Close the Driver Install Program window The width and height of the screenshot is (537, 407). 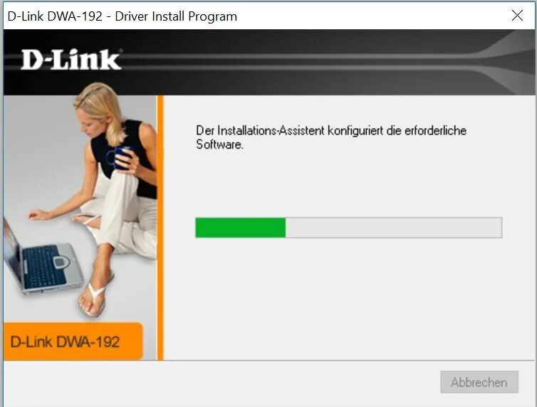tap(517, 16)
